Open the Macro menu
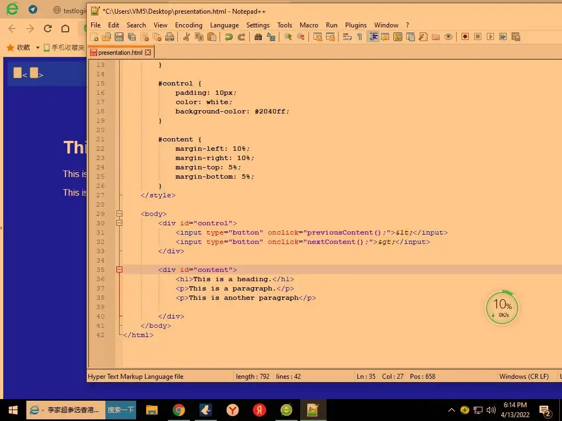 coord(309,25)
